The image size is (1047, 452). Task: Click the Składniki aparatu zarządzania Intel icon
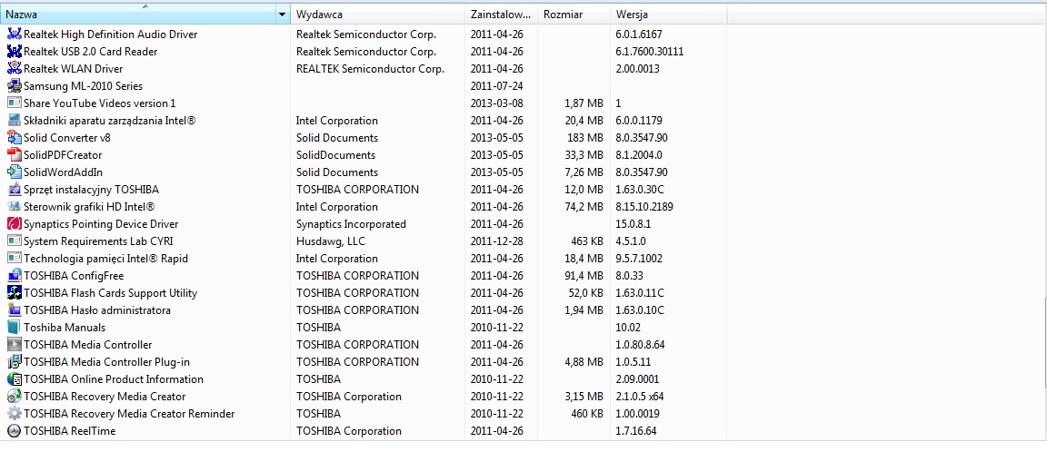pyautogui.click(x=14, y=121)
